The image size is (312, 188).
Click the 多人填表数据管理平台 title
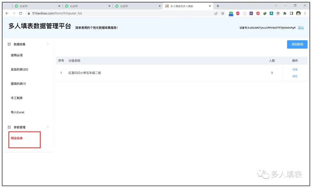[40, 26]
